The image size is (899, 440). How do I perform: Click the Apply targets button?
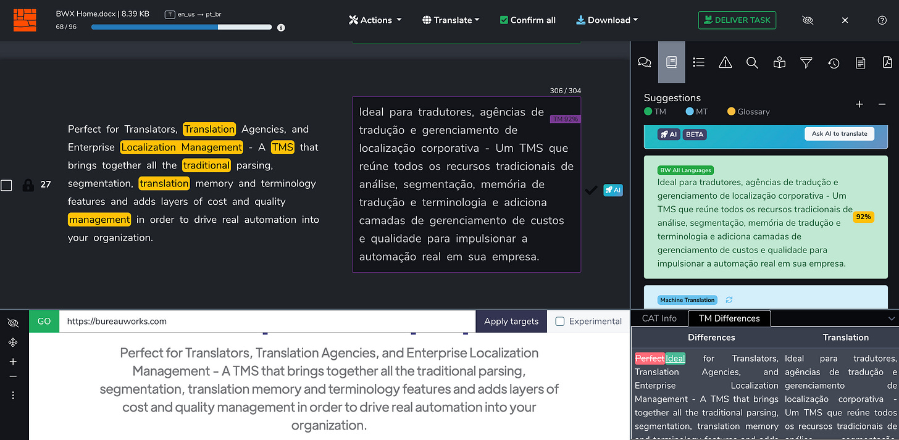511,321
